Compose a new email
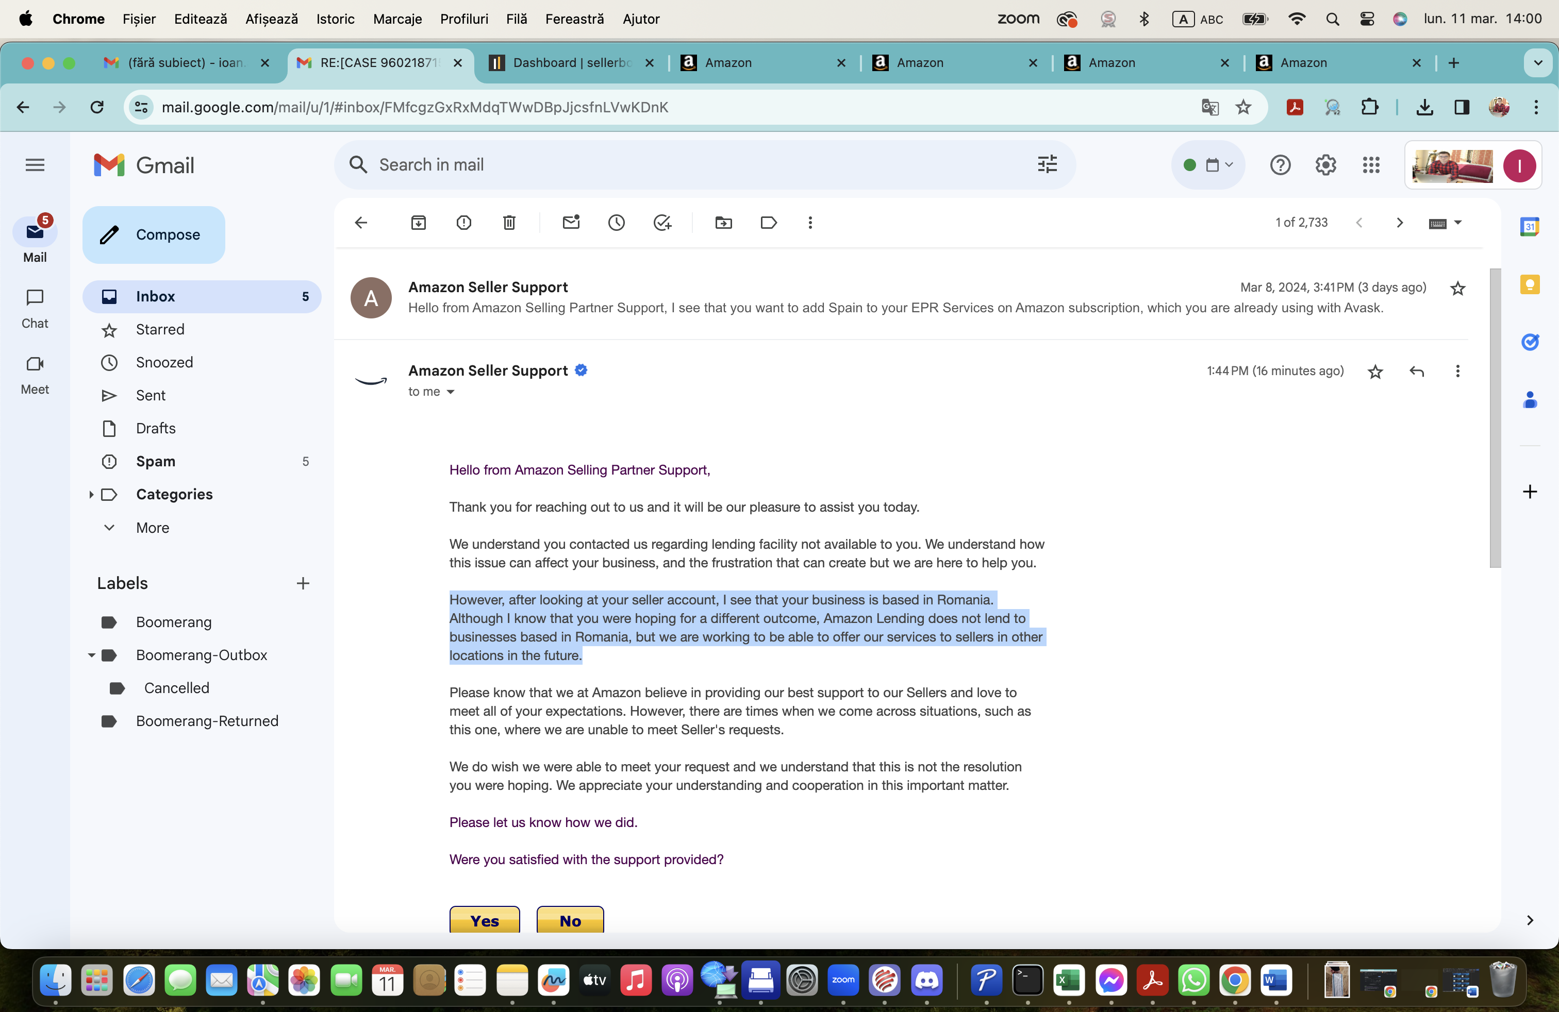Image resolution: width=1559 pixels, height=1012 pixels. tap(153, 235)
